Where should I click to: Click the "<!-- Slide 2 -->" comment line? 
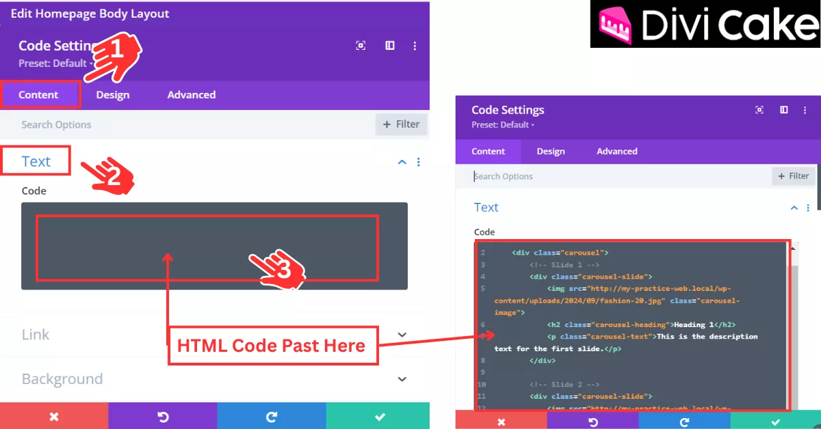[564, 385]
